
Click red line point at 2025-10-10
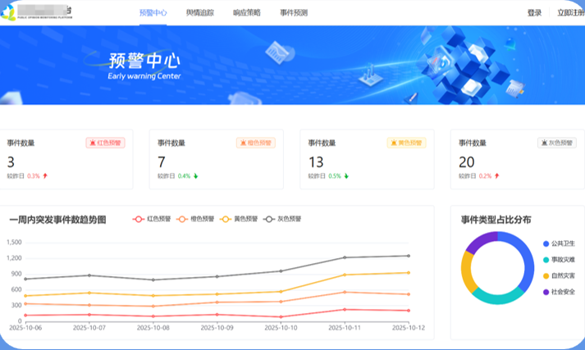[x=281, y=317]
